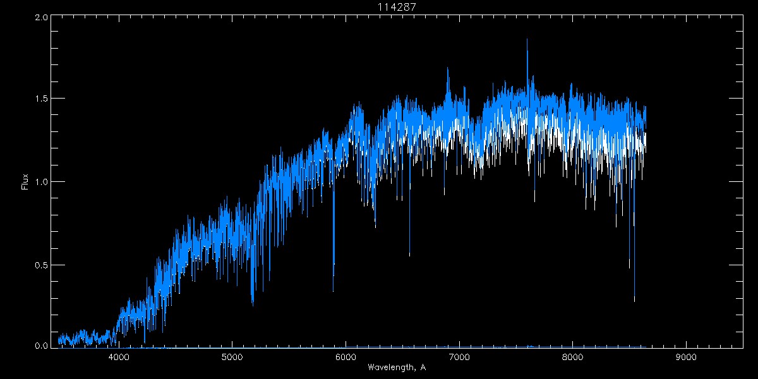Select the 1.5 flux tick label
Screen dimensions: 758x379
42,99
